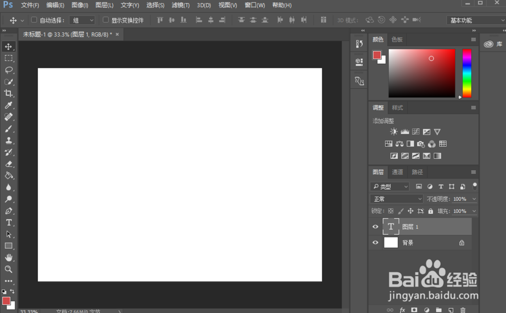Select the Brush tool
The width and height of the screenshot is (506, 313).
[9, 129]
